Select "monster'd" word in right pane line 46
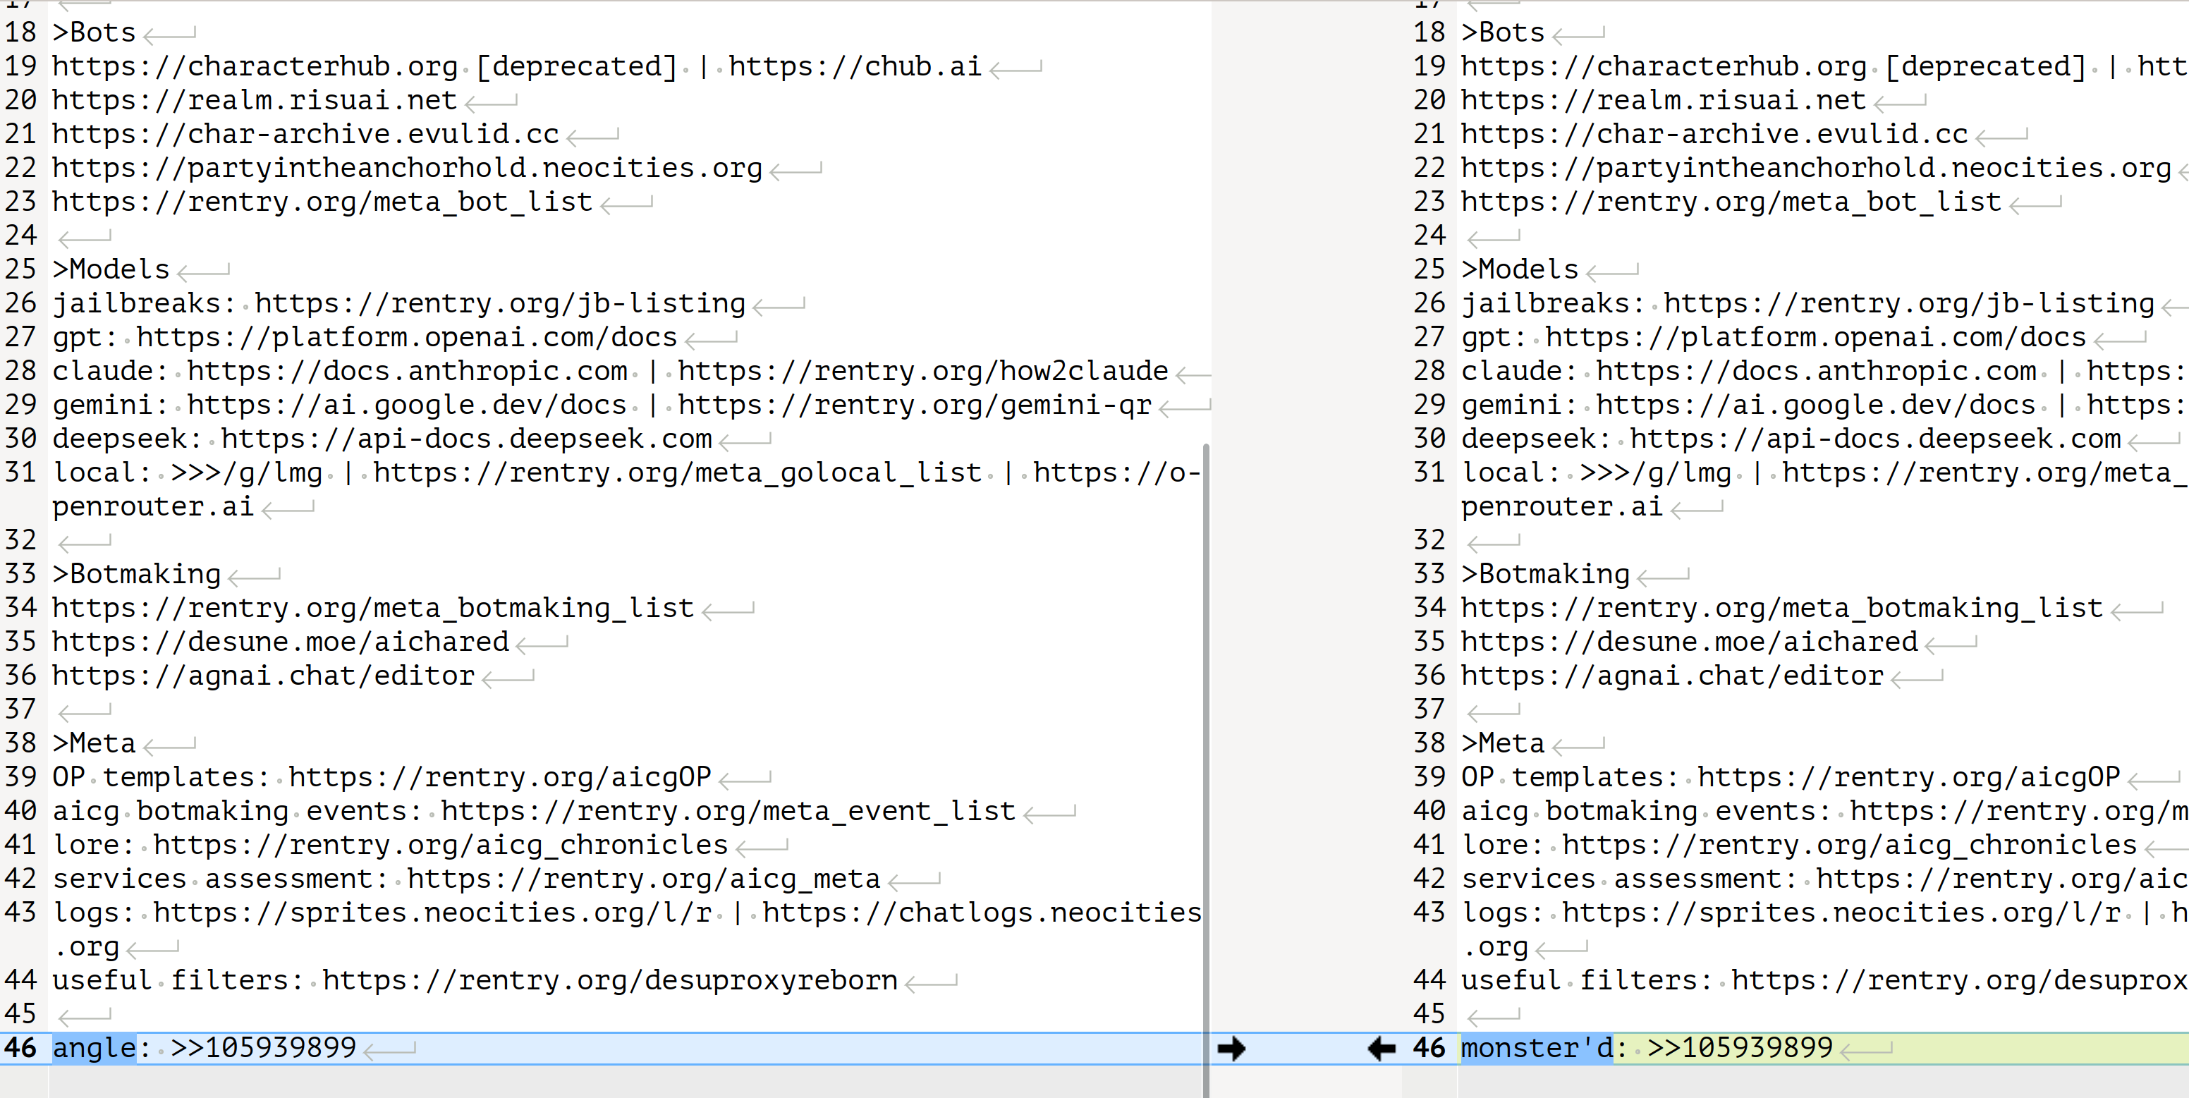The width and height of the screenshot is (2189, 1098). (x=1537, y=1048)
